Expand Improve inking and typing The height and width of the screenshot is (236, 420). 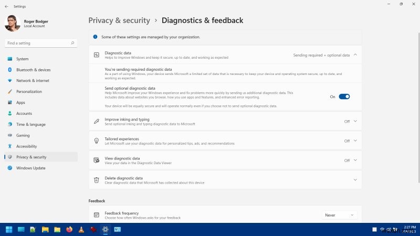(355, 121)
